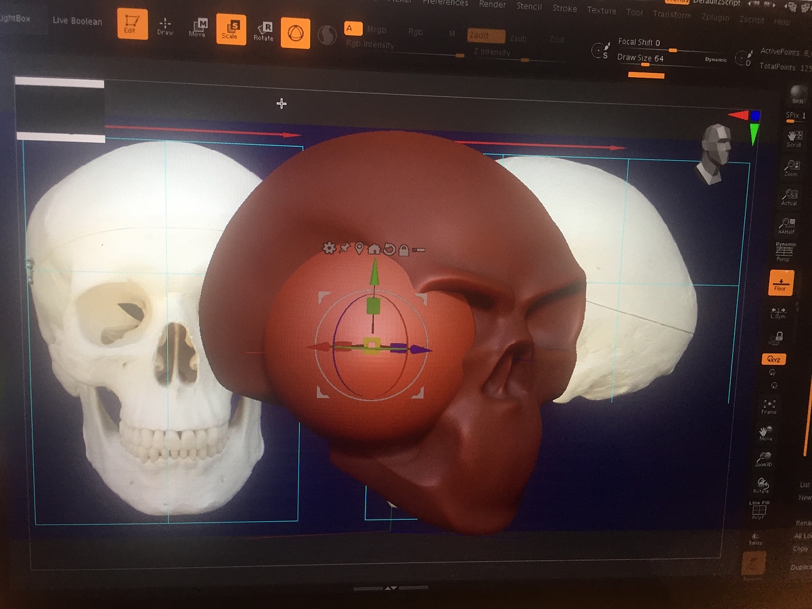Toggle Zadd sculpt mode
The width and height of the screenshot is (812, 609).
click(486, 37)
